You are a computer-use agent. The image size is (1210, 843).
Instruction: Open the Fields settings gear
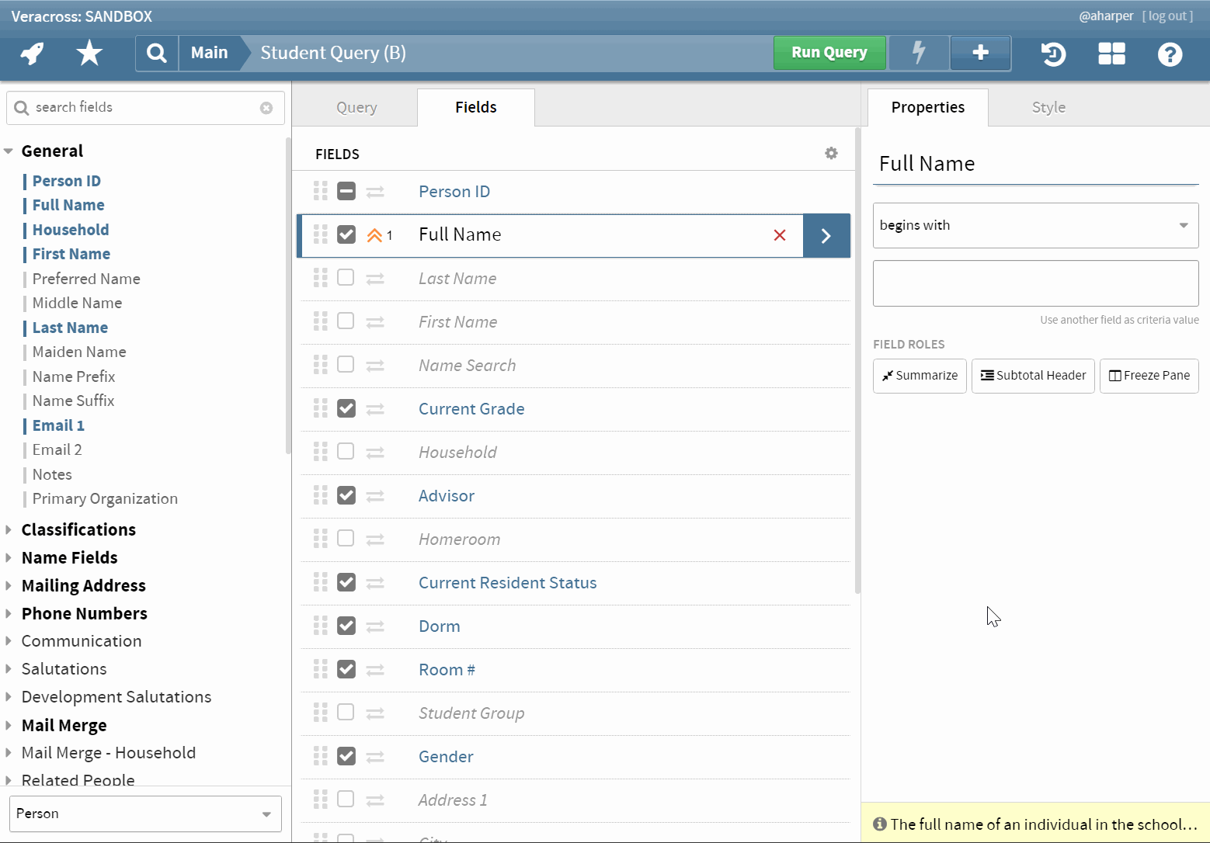(831, 153)
